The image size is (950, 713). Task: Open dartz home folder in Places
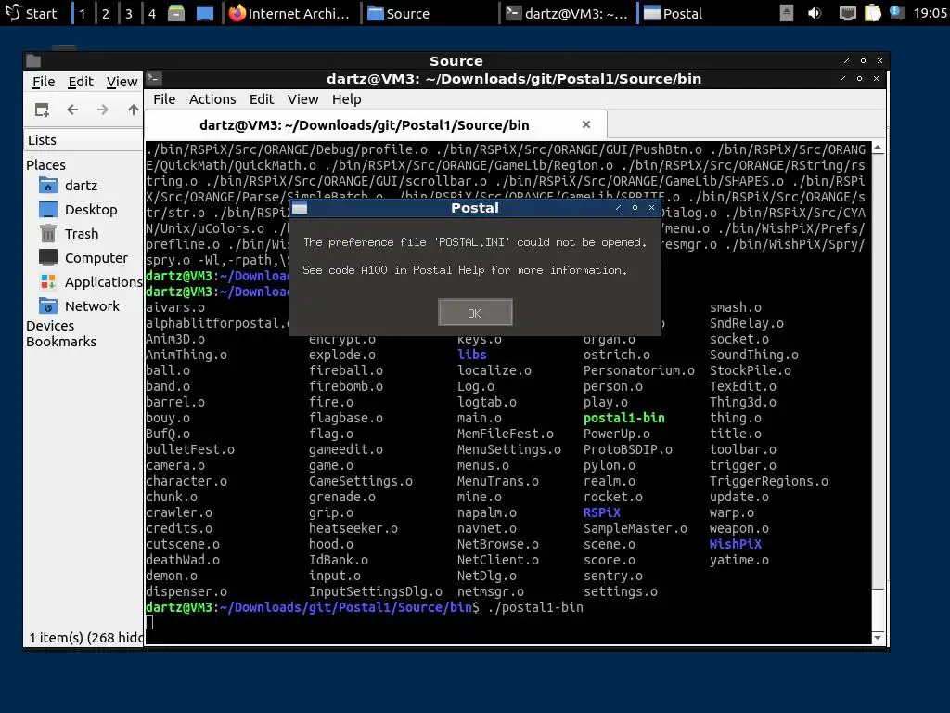(83, 186)
